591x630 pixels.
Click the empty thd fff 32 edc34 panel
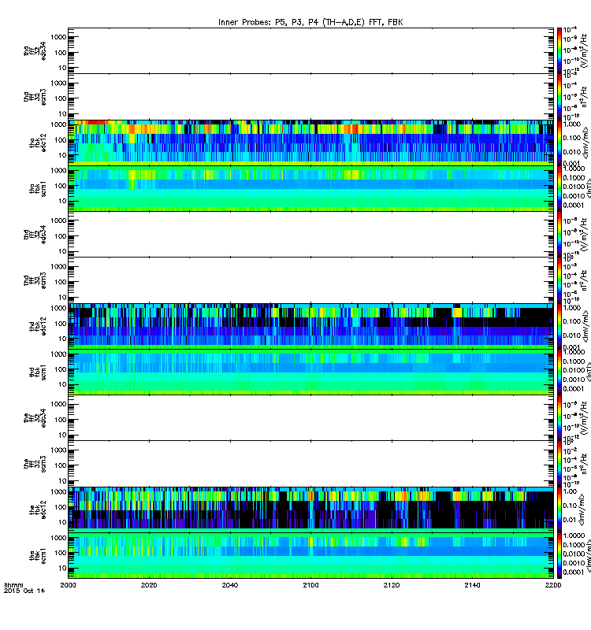310,234
